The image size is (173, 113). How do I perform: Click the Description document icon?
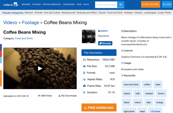(122, 31)
